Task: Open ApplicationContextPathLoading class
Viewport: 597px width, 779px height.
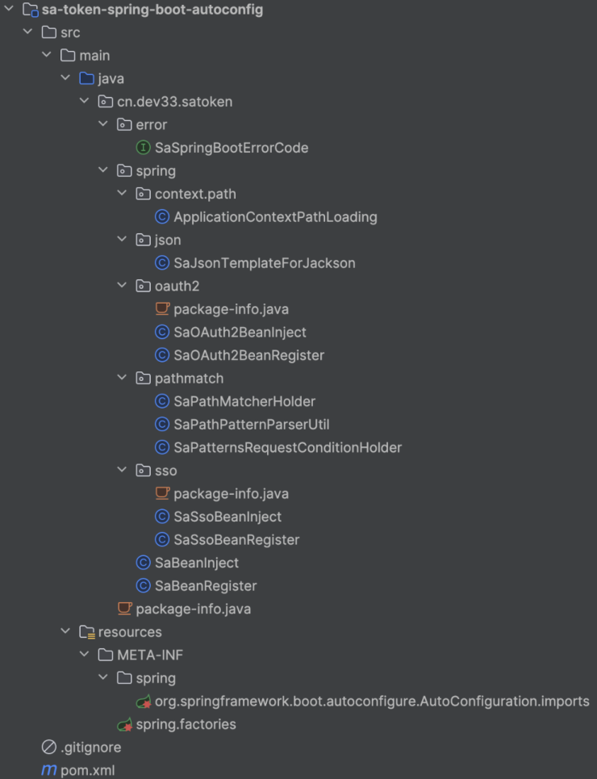Action: pyautogui.click(x=275, y=216)
